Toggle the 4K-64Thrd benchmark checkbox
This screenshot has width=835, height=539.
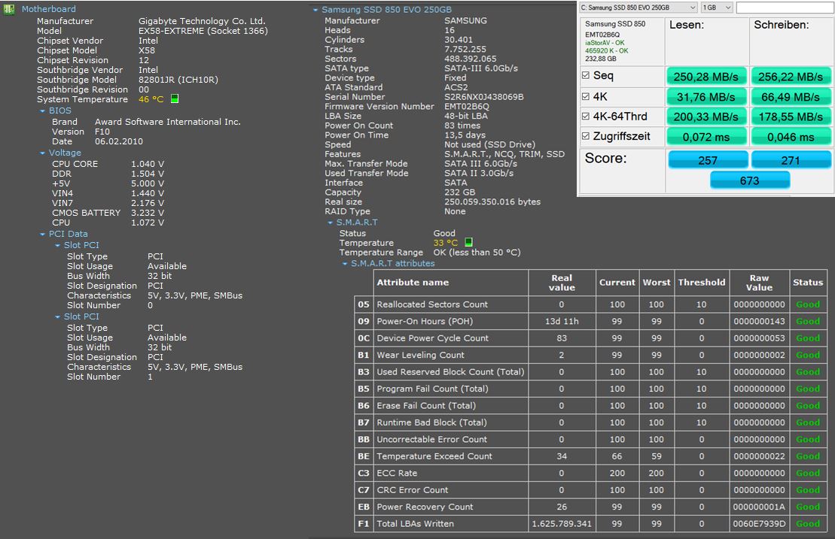point(586,117)
